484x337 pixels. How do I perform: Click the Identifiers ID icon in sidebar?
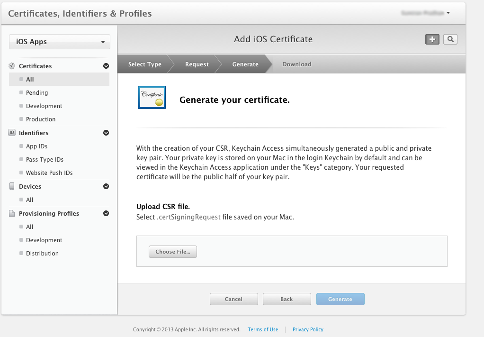point(12,133)
